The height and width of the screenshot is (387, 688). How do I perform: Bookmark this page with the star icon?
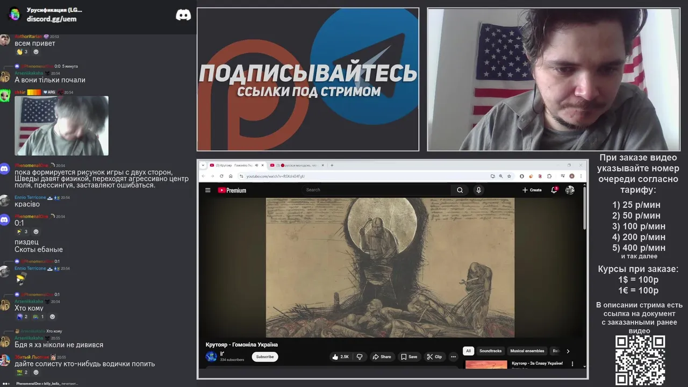509,176
